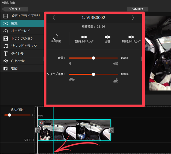The width and height of the screenshot is (171, 154).
Task: Click the rabbit fast speed icon
Action: pyautogui.click(x=116, y=80)
